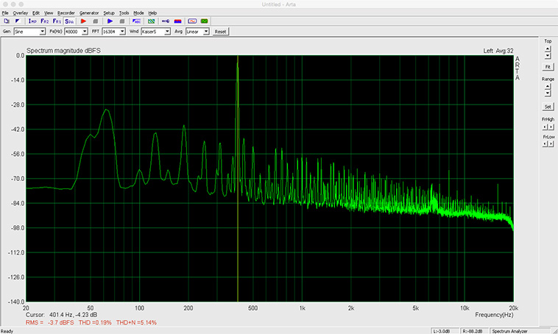
Task: Start the generator with the blue play button
Action: (110, 21)
